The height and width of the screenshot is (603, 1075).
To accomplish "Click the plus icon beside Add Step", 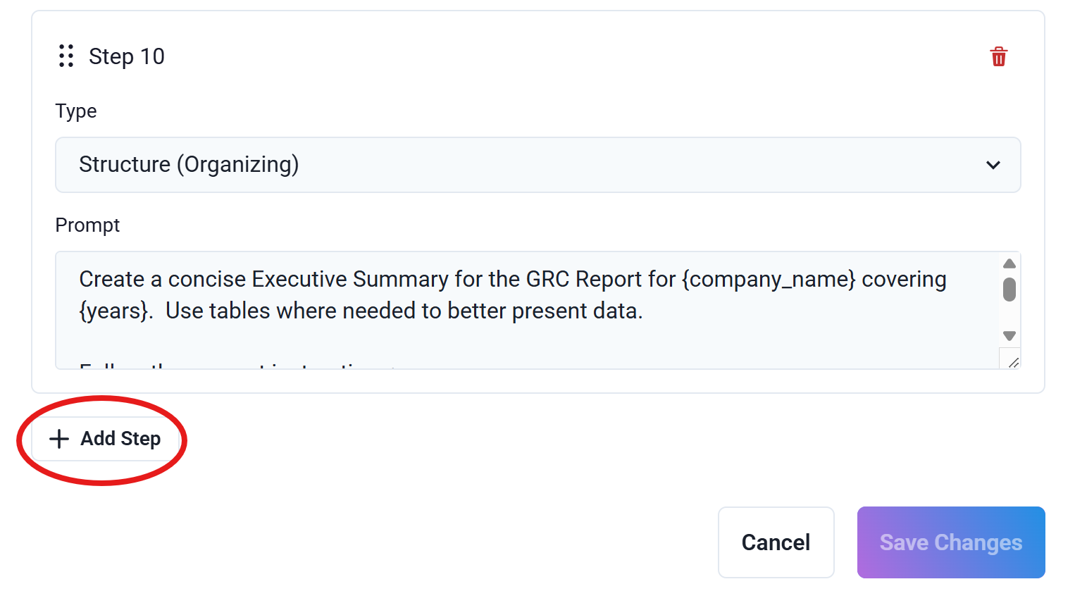I will click(x=59, y=439).
